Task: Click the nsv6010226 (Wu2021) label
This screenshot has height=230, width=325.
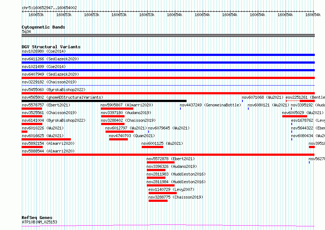Action: pos(43,128)
